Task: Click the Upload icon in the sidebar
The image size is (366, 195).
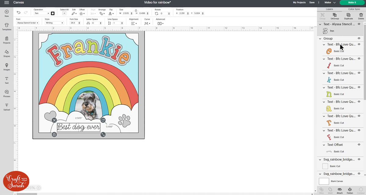Action: pyautogui.click(x=6, y=107)
